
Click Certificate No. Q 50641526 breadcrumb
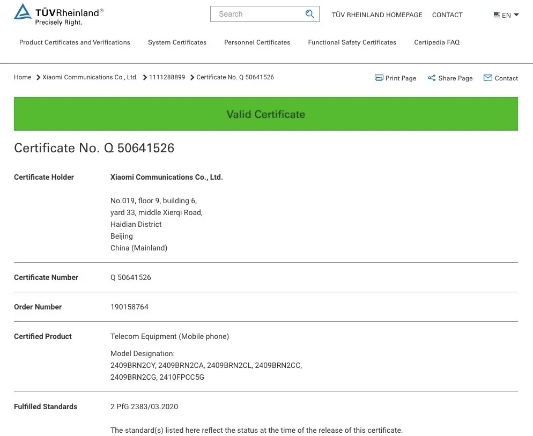coord(235,77)
